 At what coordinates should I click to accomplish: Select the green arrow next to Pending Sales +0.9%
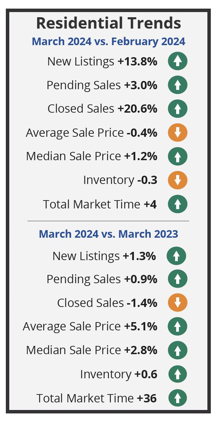coord(178,279)
